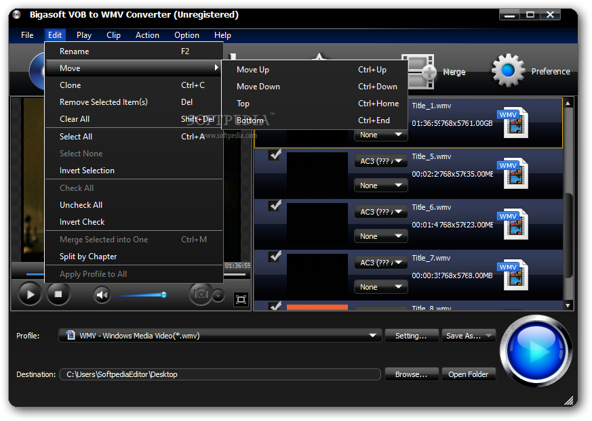This screenshot has height=421, width=592.
Task: Select Move Up in the submenu
Action: [315, 70]
